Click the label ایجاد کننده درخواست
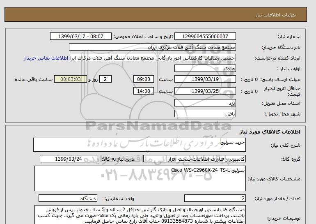Image resolution: width=316 pixels, height=224 pixels. click(277, 58)
